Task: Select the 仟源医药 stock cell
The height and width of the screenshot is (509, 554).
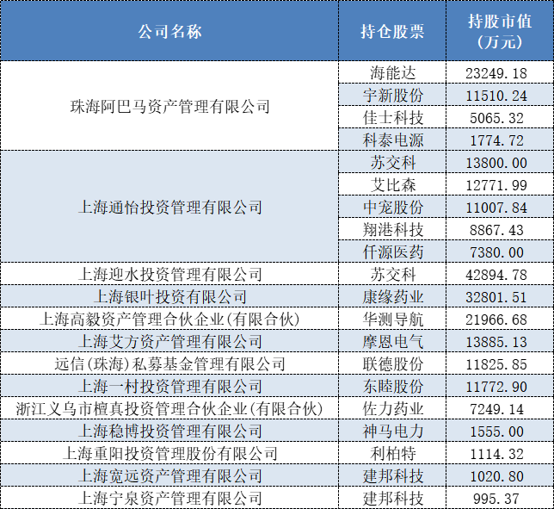Action: pos(392,251)
